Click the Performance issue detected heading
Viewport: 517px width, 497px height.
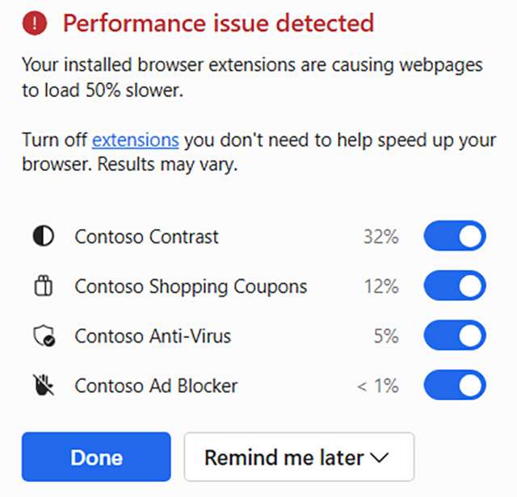coord(218,23)
